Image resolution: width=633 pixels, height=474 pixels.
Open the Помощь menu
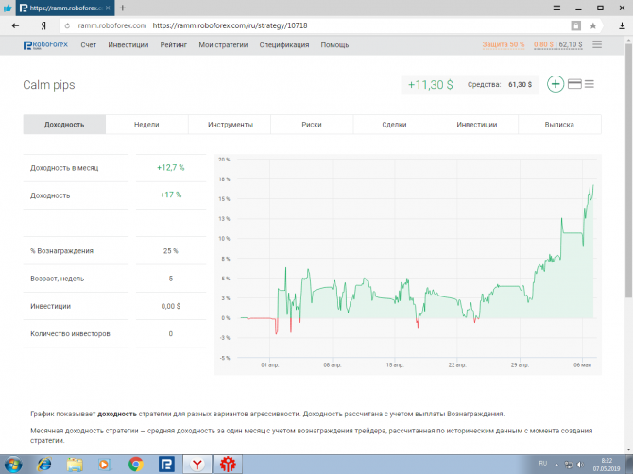(334, 45)
